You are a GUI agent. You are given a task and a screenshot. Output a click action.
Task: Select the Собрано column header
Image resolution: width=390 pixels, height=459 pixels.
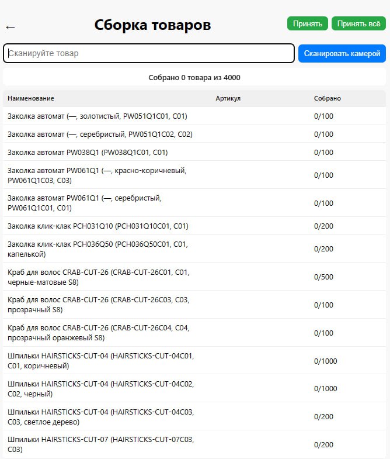coord(328,98)
